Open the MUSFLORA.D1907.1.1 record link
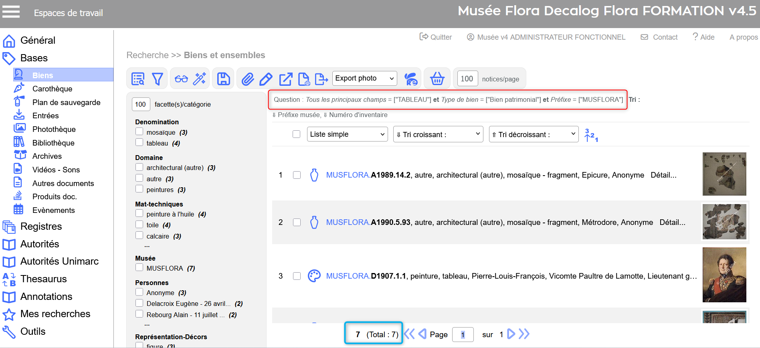The image size is (760, 348). [x=366, y=276]
